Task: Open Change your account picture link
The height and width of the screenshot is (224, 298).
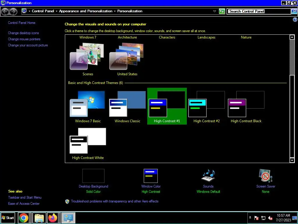Action: [x=28, y=45]
